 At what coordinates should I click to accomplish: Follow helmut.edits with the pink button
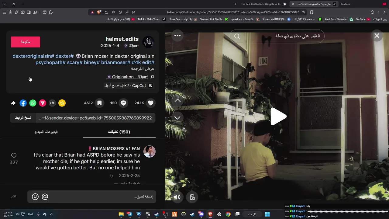26,42
